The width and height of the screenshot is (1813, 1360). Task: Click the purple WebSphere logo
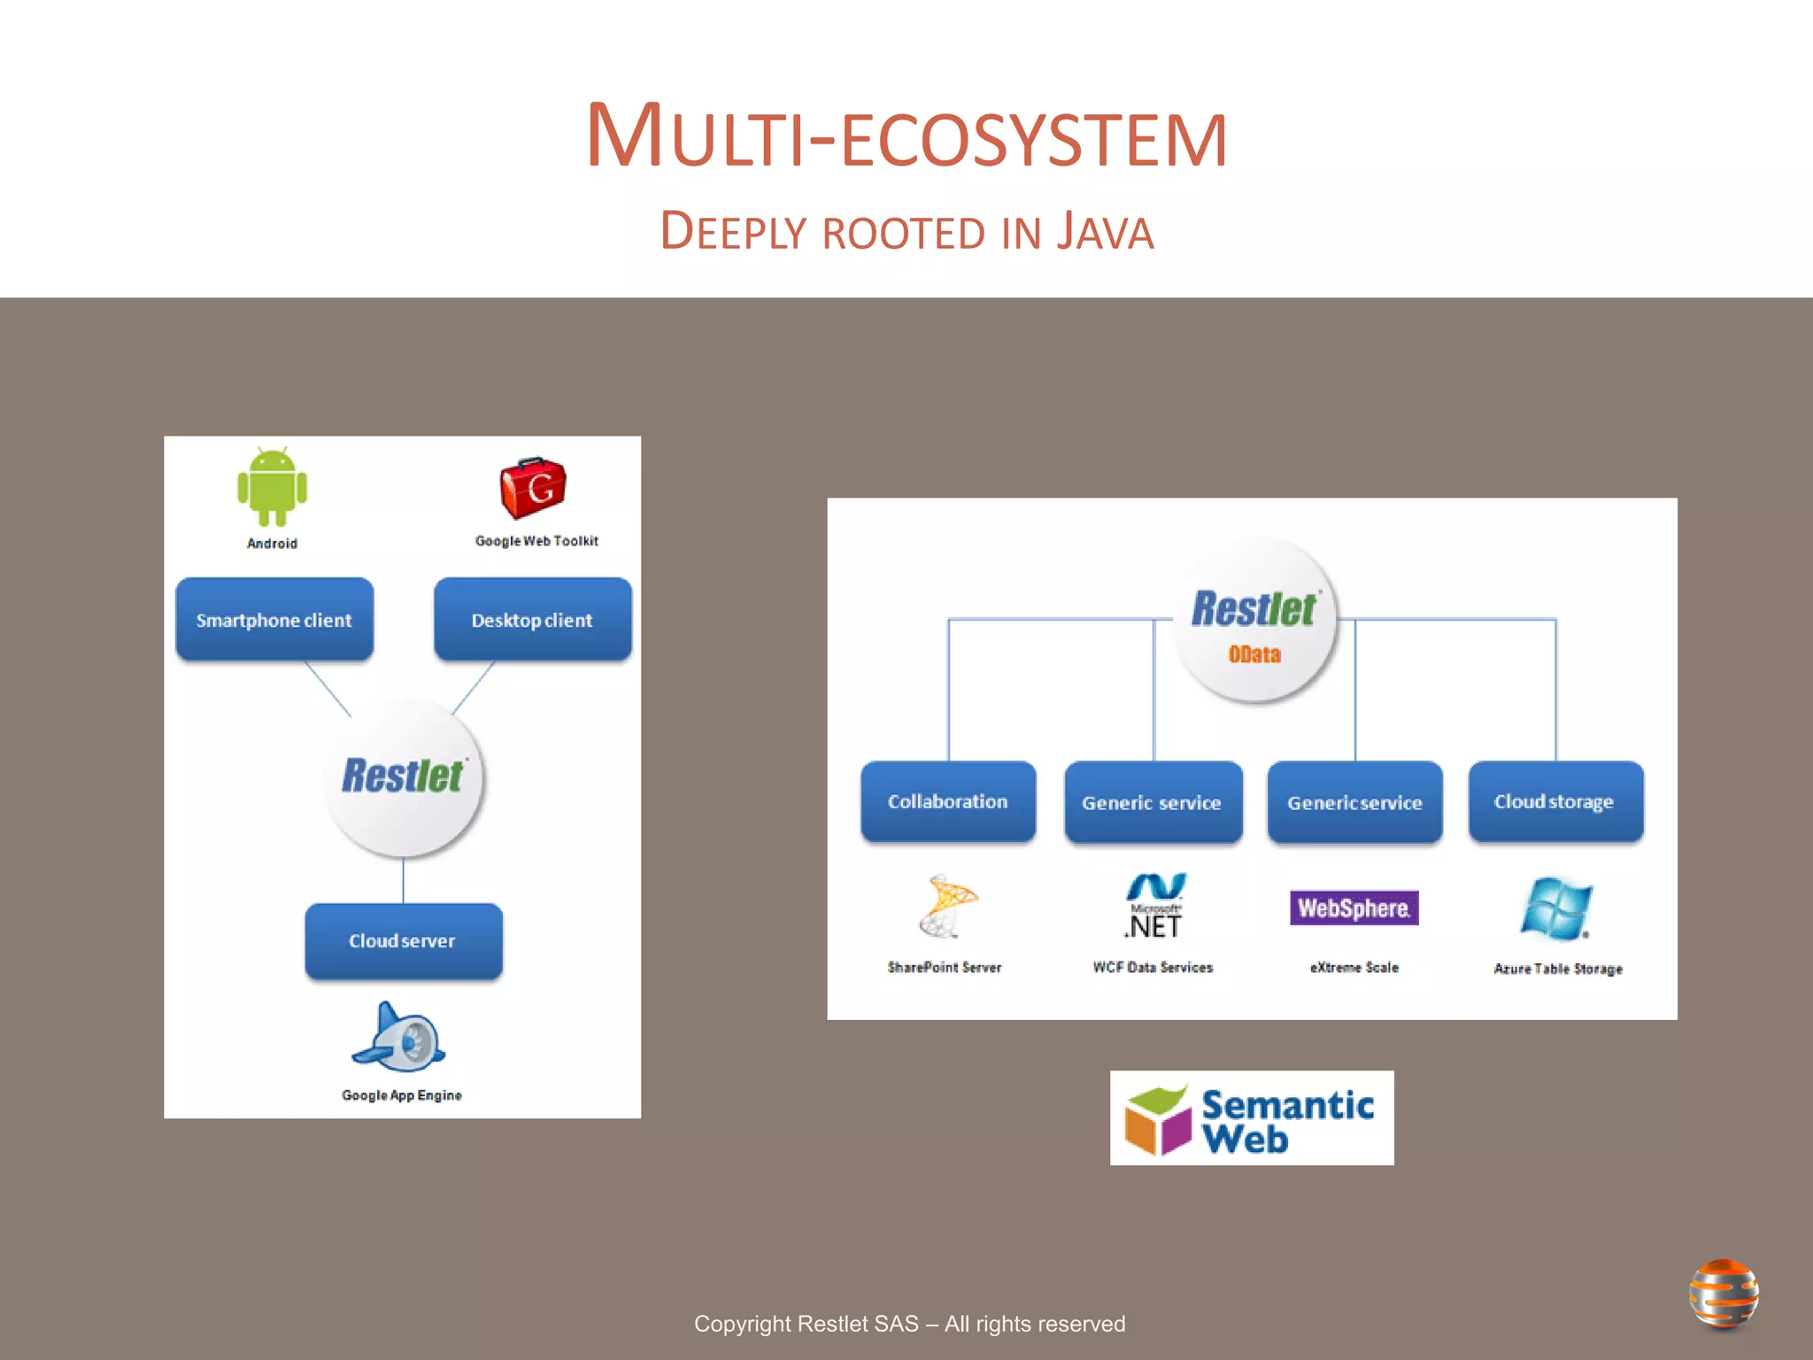[1354, 908]
